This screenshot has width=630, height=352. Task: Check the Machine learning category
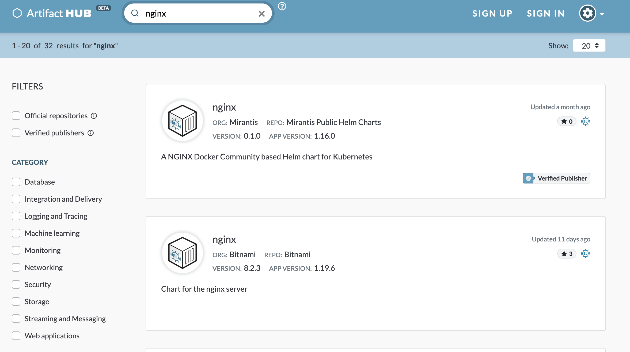pos(16,233)
